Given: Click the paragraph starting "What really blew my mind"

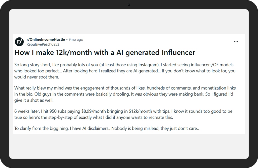Looking at the screenshot, I should pyautogui.click(x=125, y=94).
